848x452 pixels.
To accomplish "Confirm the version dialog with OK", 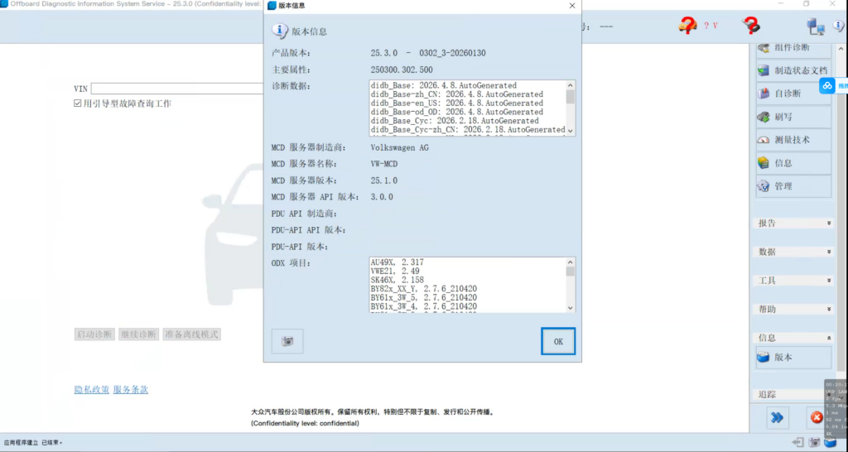I will point(558,341).
